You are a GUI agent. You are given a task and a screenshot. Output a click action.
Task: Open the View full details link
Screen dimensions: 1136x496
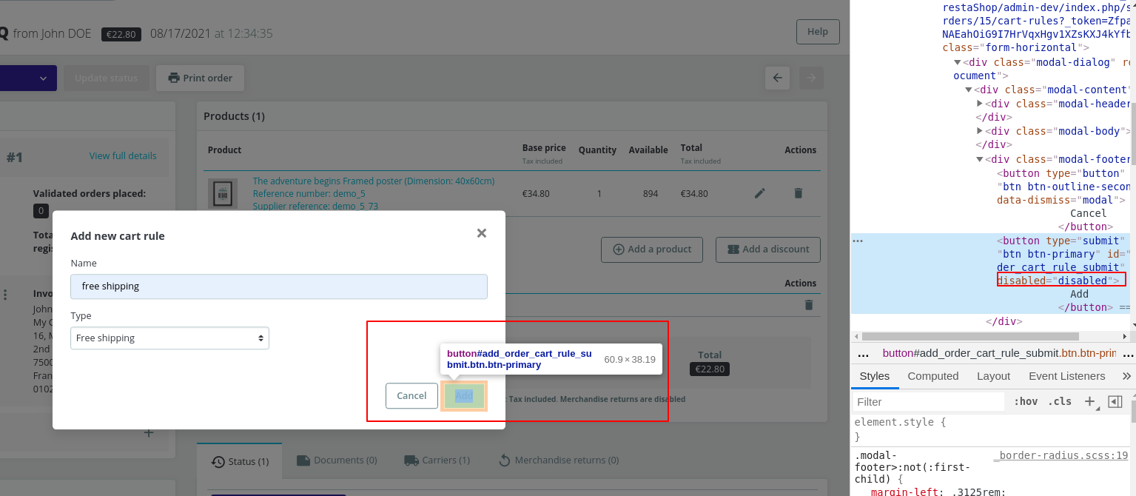[x=123, y=155]
